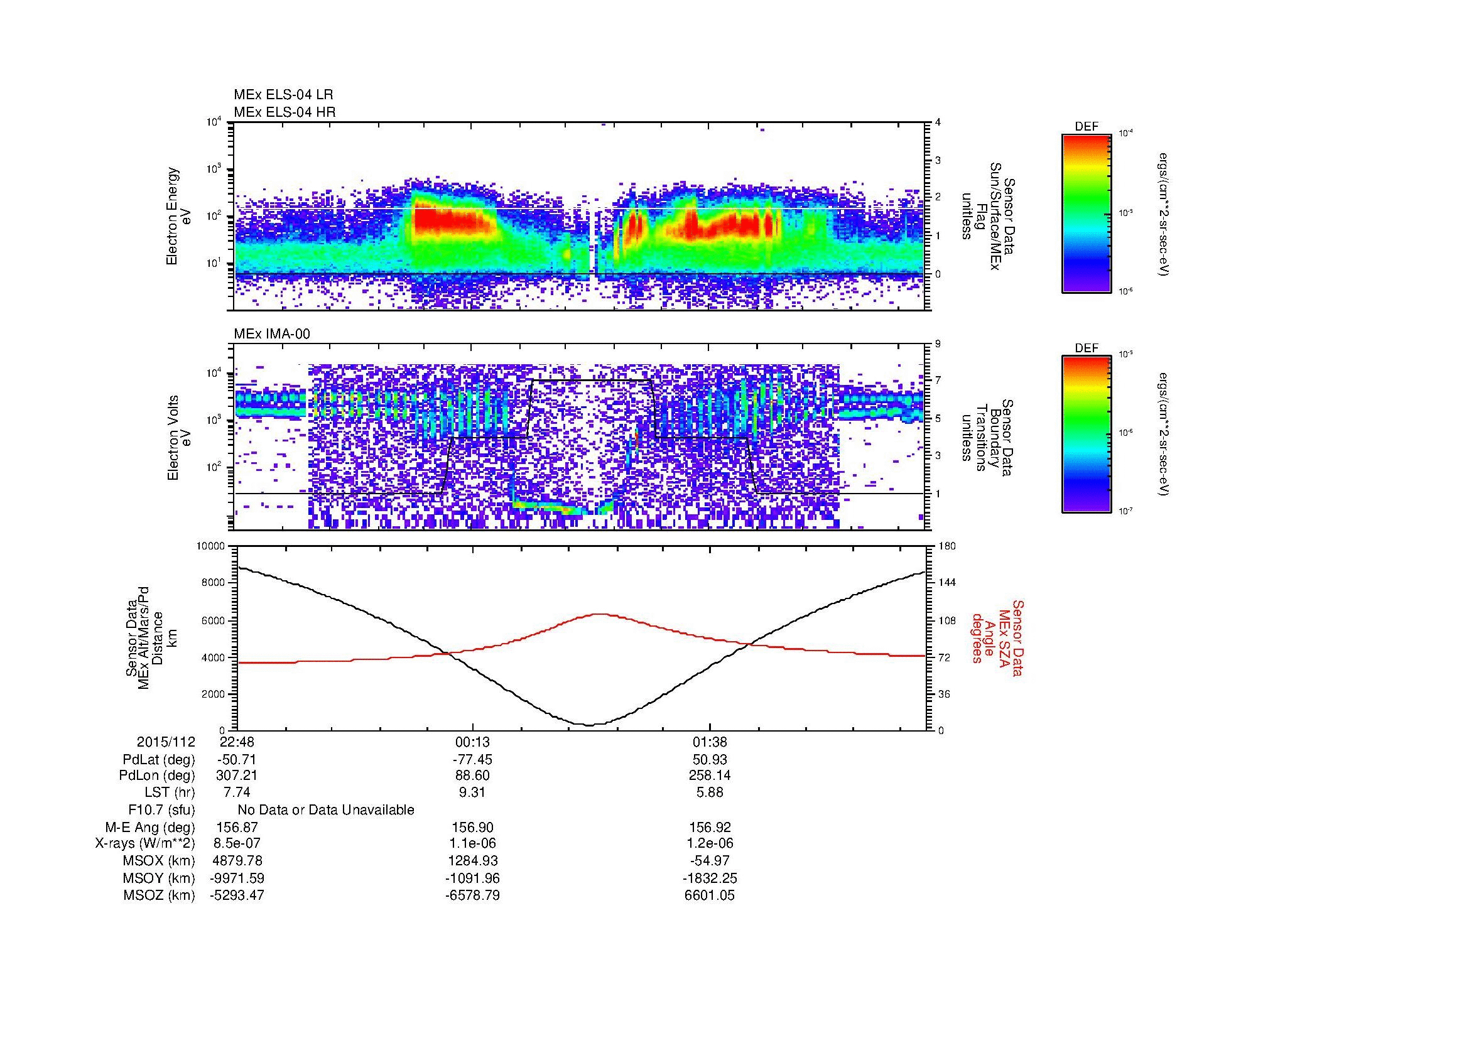
Task: Click the Boundary Transitions axis label
Action: (x=986, y=438)
